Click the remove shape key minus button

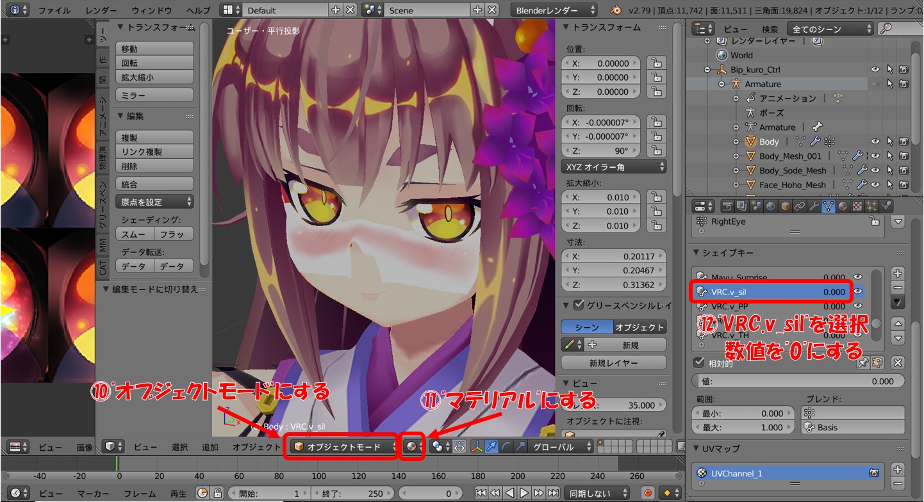point(898,287)
